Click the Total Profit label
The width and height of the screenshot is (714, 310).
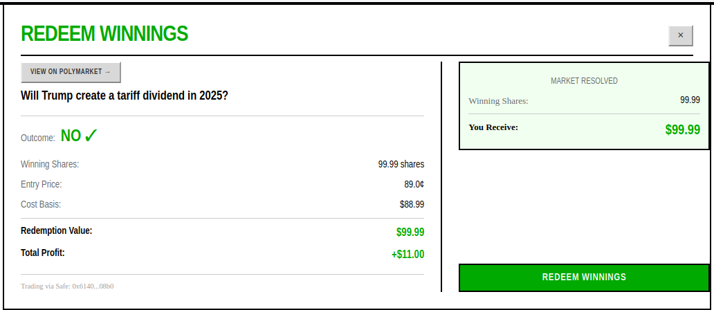tap(43, 253)
